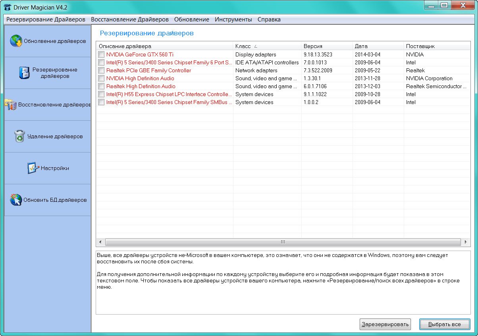Click the horizontal scrollbar right arrow
The width and height of the screenshot is (478, 336).
pos(466,242)
